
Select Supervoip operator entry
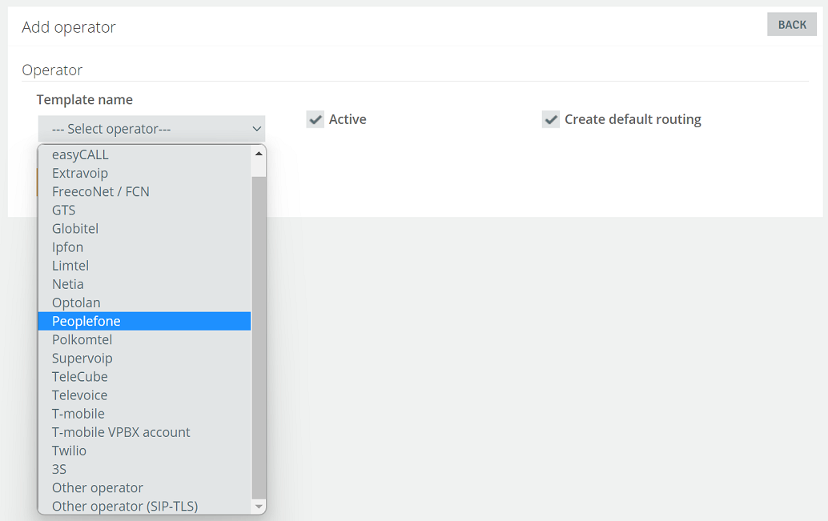tap(144, 358)
